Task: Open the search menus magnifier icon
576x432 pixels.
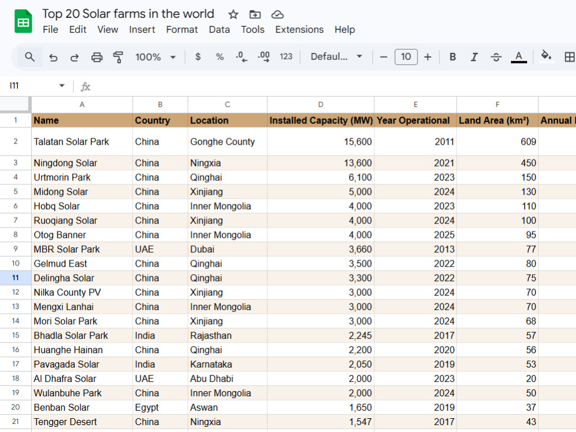Action: 30,57
